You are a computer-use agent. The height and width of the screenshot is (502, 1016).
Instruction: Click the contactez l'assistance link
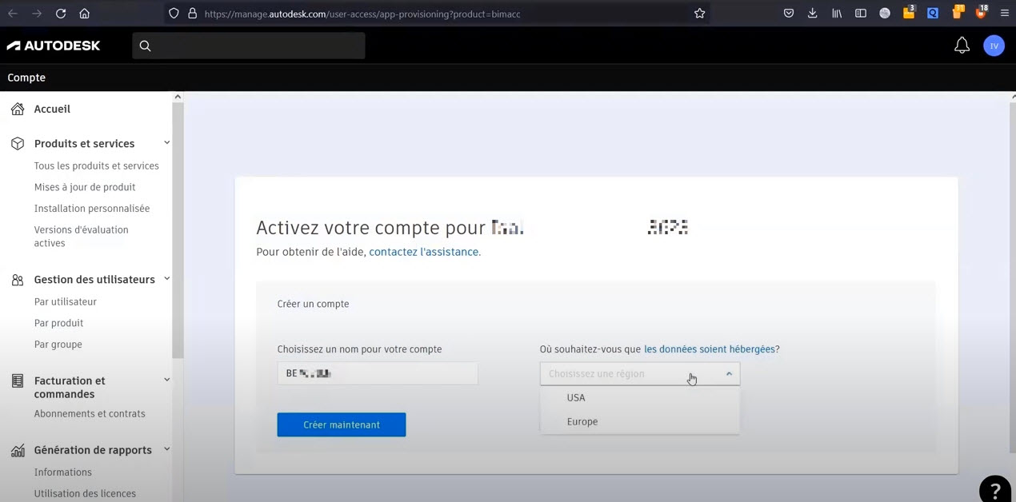tap(424, 252)
